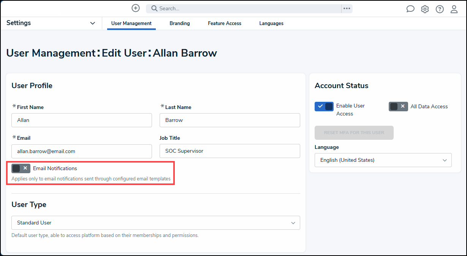Click the First Name field
Image resolution: width=467 pixels, height=256 pixels.
coord(82,120)
